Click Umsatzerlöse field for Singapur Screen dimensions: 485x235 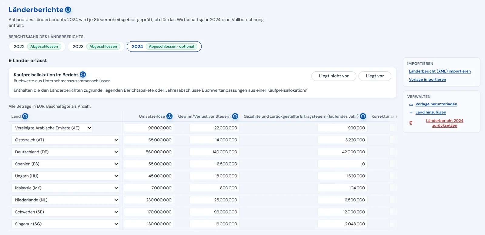pyautogui.click(x=149, y=224)
